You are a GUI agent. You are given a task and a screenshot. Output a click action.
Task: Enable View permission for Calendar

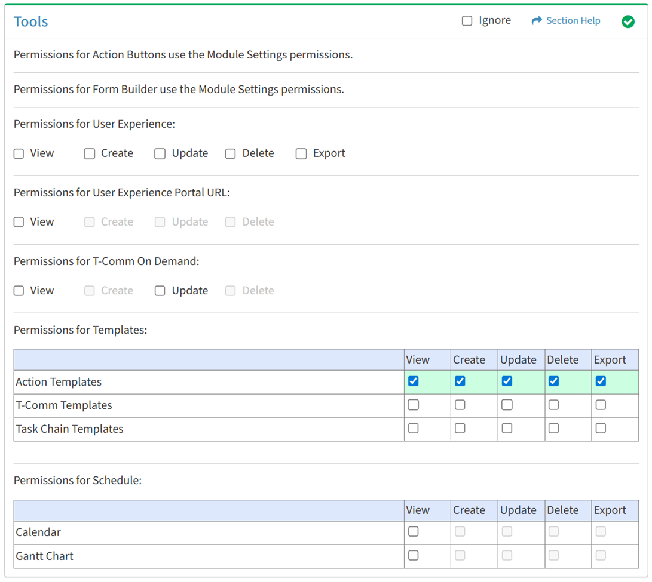413,532
